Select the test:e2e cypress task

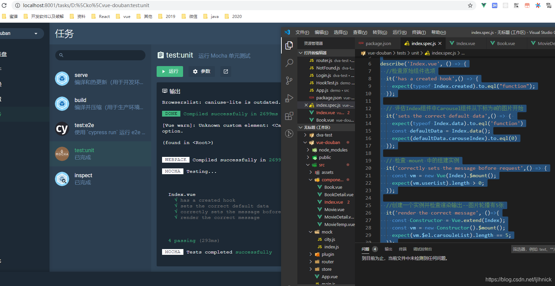(101, 129)
